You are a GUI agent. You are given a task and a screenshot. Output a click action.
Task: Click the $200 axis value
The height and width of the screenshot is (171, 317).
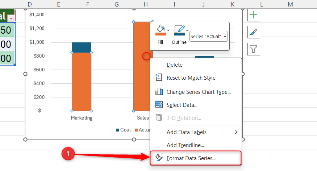click(x=39, y=97)
